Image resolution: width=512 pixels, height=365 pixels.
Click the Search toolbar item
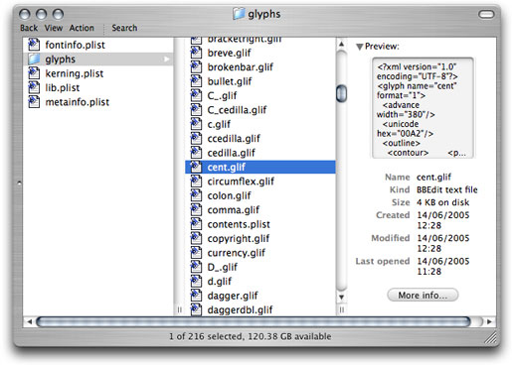[x=124, y=28]
